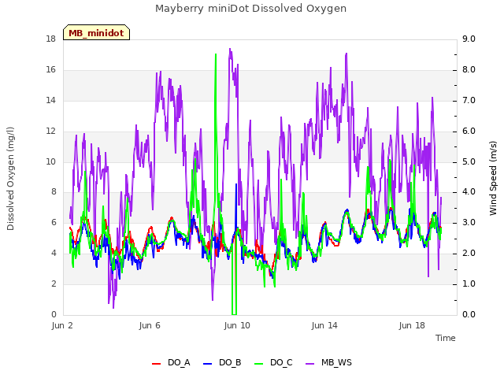Image resolution: width=504 pixels, height=378 pixels.
Task: Click the 1.0 wind speed axis value
Action: pyautogui.click(x=469, y=283)
